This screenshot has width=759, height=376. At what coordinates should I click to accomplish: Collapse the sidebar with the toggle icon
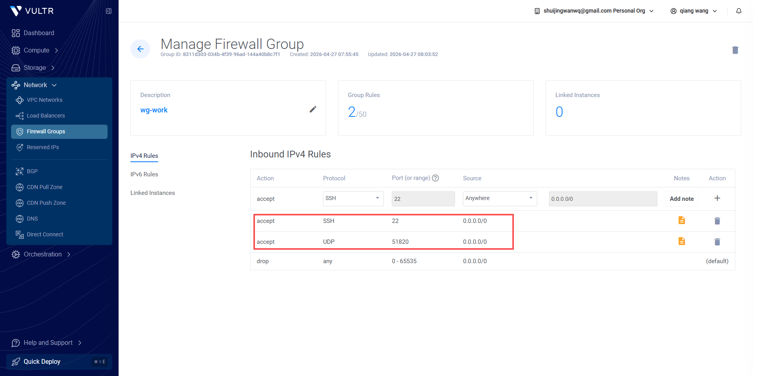[109, 11]
